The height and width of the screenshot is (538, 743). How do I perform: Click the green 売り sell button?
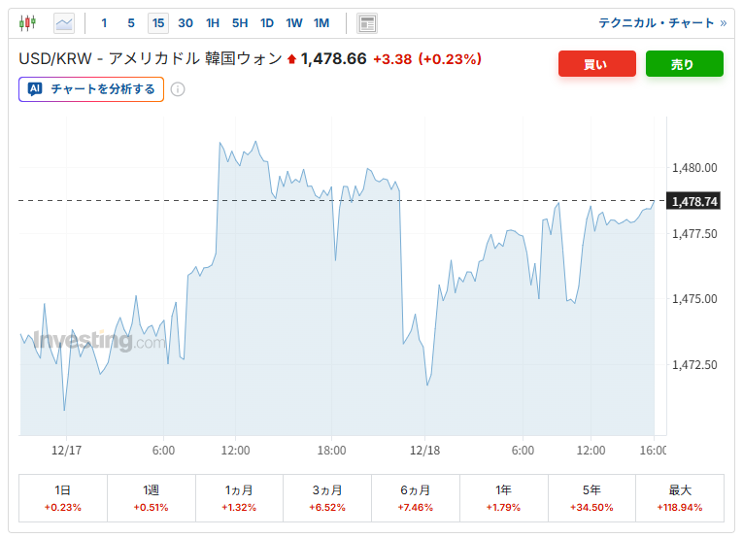(684, 64)
